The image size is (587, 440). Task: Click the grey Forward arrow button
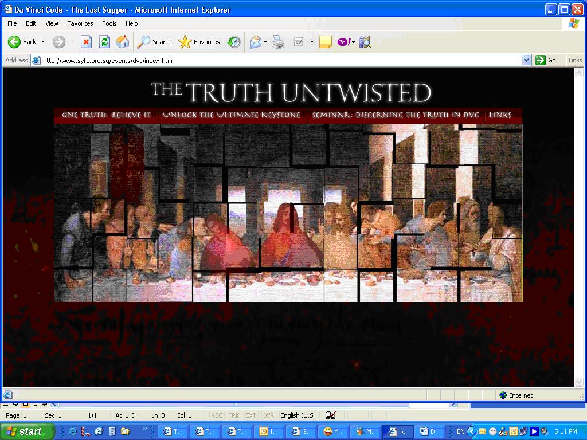click(x=59, y=42)
